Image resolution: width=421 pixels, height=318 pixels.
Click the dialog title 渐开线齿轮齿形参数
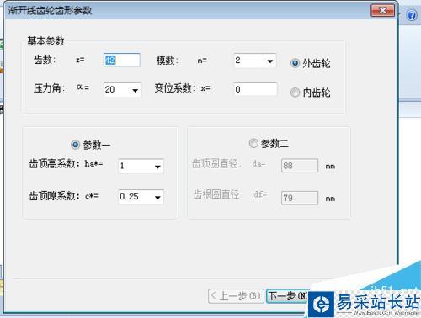click(x=50, y=11)
